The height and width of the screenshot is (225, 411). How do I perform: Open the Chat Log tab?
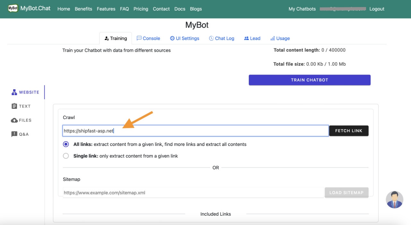[222, 38]
